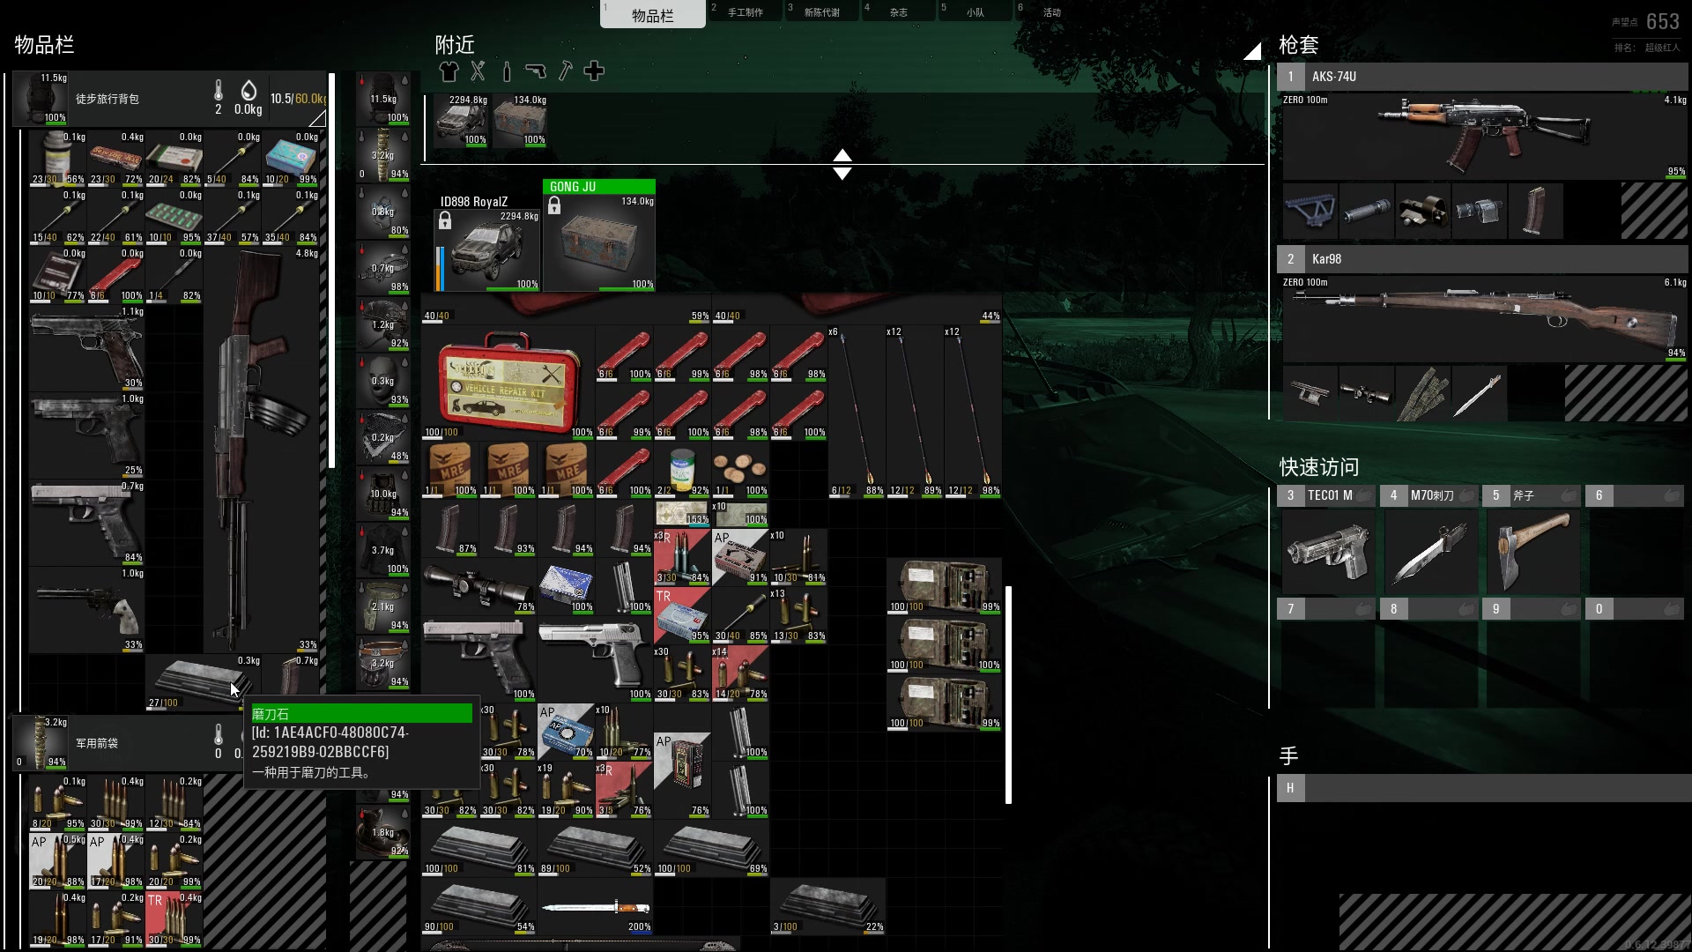Switch to the 手工制作 crafting tab
Viewport: 1692px width, 952px height.
pyautogui.click(x=746, y=12)
